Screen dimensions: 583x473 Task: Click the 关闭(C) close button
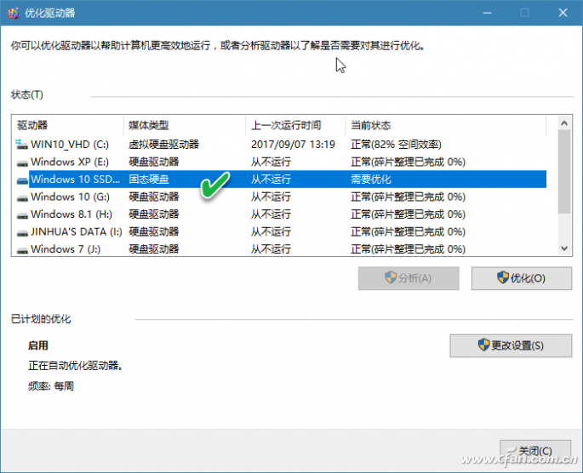click(x=535, y=451)
